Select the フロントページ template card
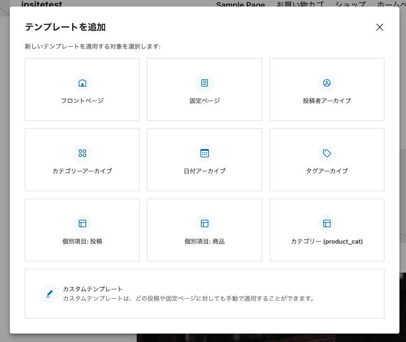Screen dimensions: 406x342 coord(82,89)
